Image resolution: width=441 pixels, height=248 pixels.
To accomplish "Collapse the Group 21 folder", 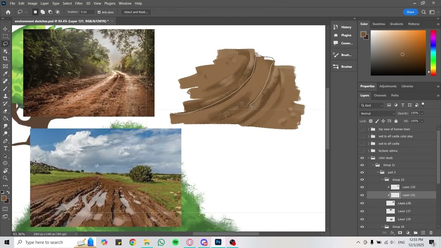I will click(x=373, y=165).
